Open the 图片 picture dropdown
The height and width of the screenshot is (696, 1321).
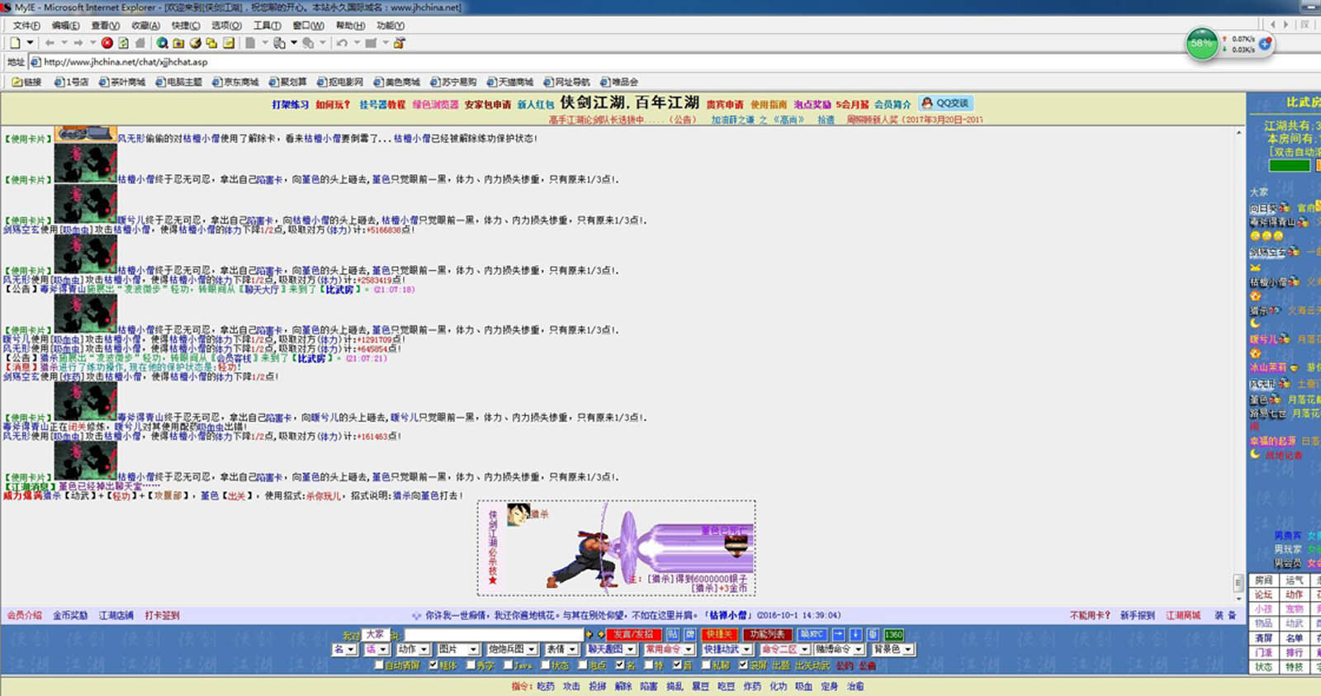[458, 649]
